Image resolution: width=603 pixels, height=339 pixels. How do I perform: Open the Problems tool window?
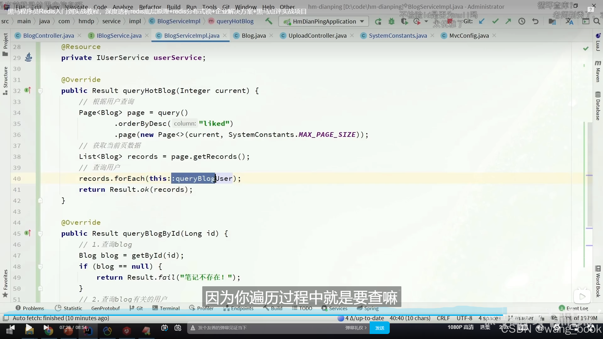30,308
